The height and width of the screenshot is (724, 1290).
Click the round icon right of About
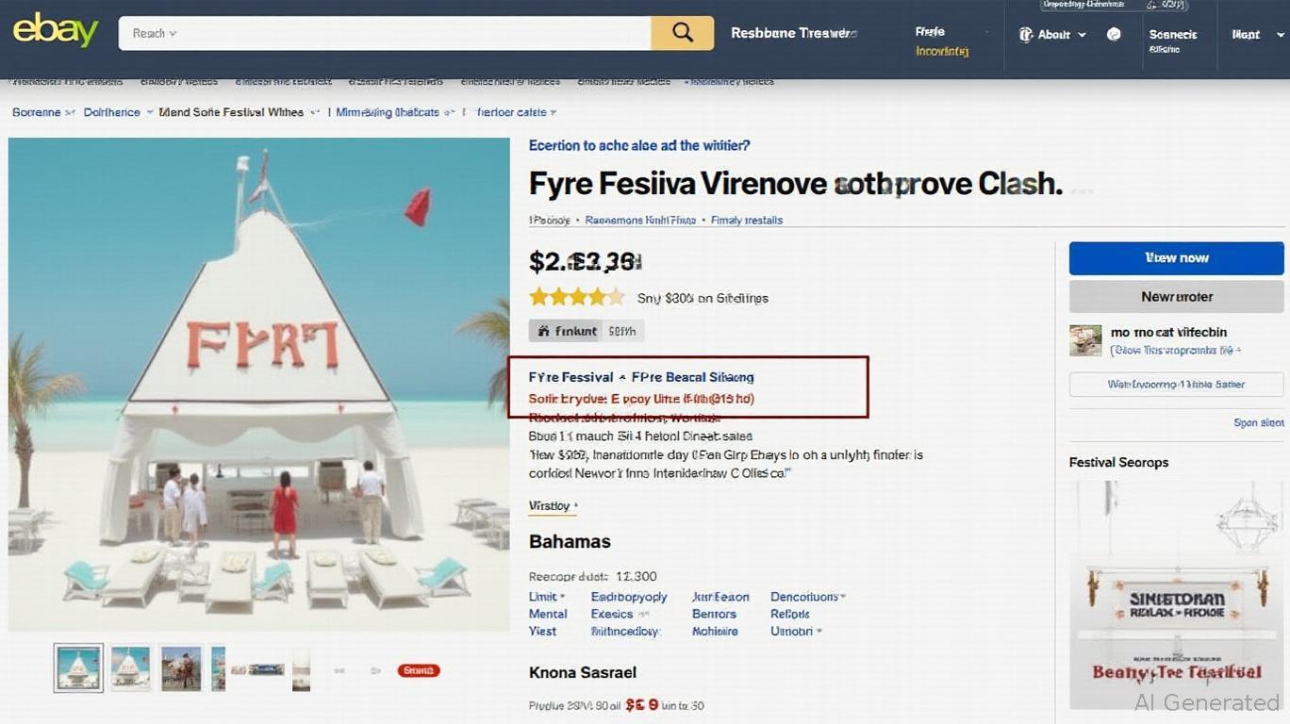[x=1114, y=35]
